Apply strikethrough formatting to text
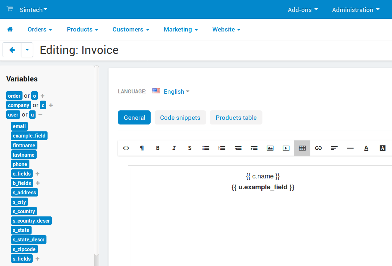Image resolution: width=392 pixels, height=266 pixels. 190,148
